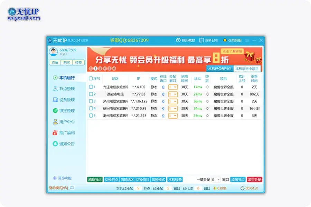Click the 切换节点 button

(112, 180)
